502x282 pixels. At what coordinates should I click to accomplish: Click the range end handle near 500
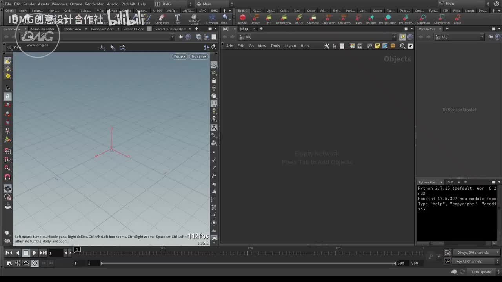tap(395, 263)
